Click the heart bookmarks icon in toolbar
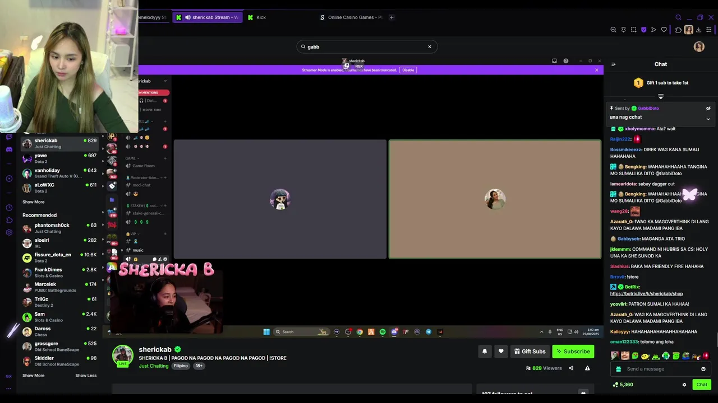 click(x=664, y=30)
